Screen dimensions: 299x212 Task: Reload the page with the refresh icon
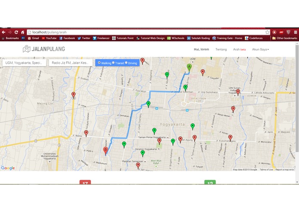16,32
